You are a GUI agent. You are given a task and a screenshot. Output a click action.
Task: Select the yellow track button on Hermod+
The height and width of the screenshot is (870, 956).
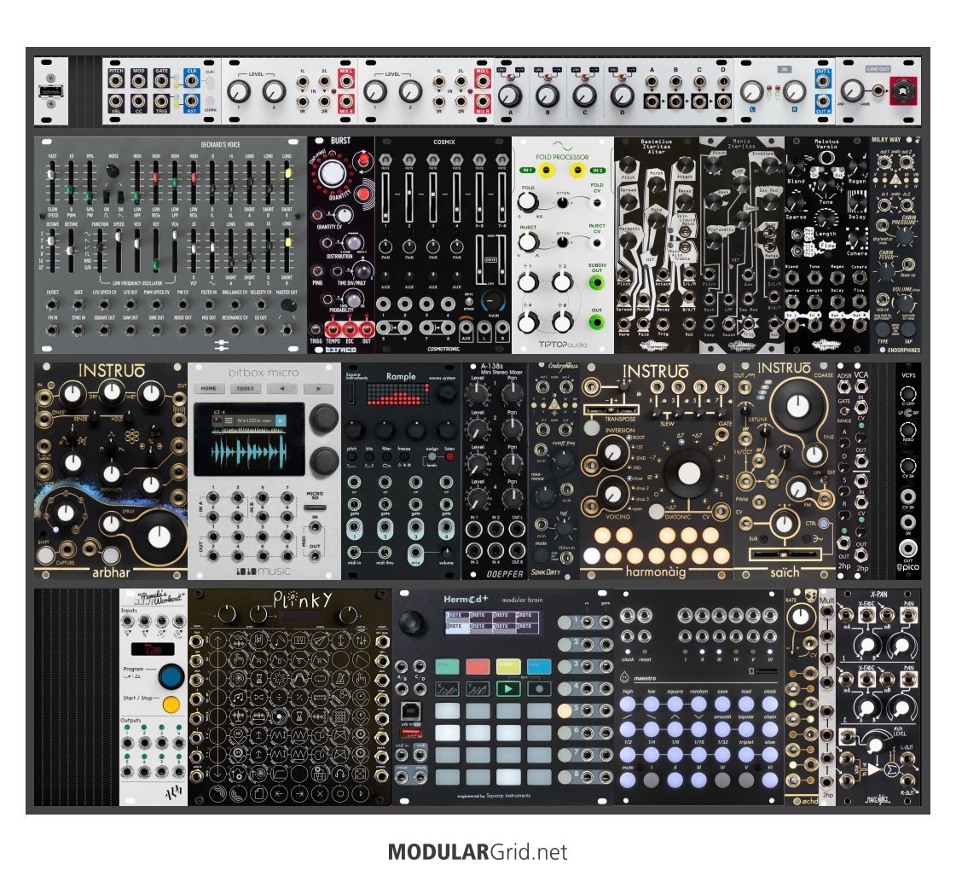tap(508, 666)
